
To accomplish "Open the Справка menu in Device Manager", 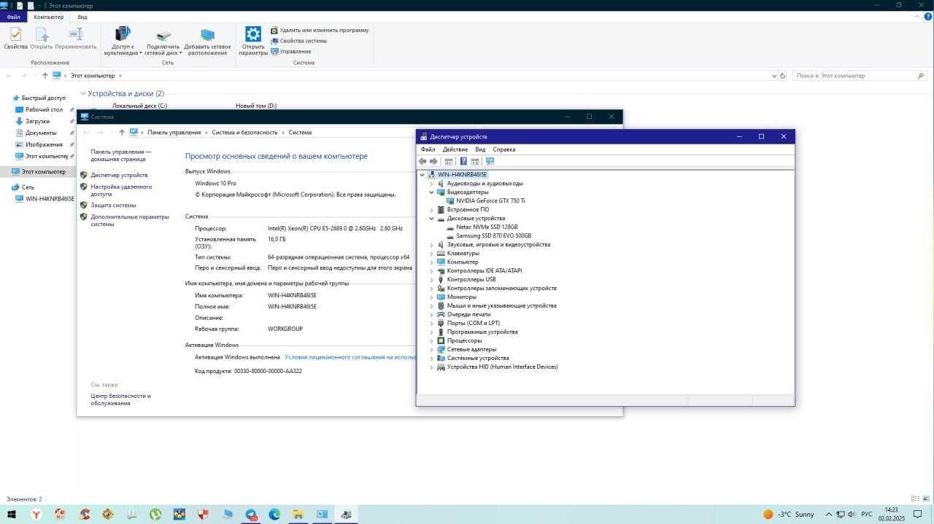I will coord(504,149).
